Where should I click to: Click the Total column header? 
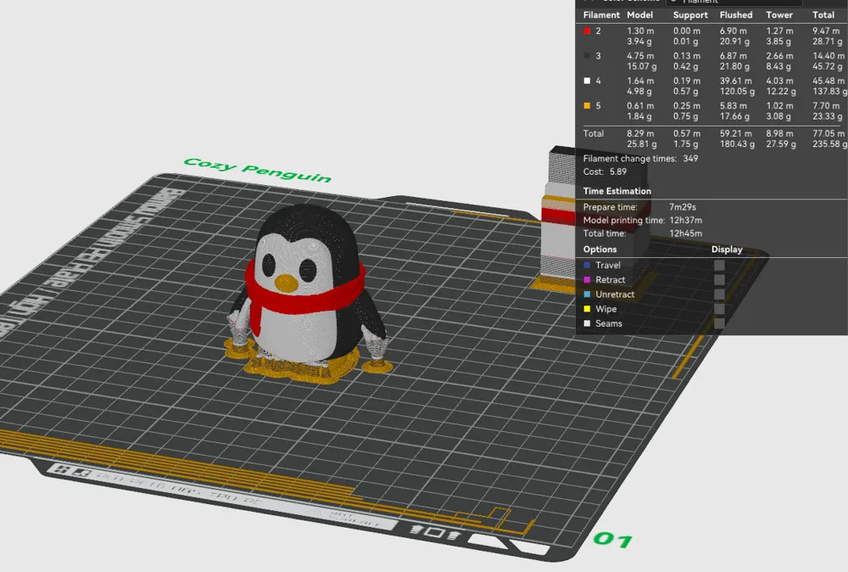823,15
